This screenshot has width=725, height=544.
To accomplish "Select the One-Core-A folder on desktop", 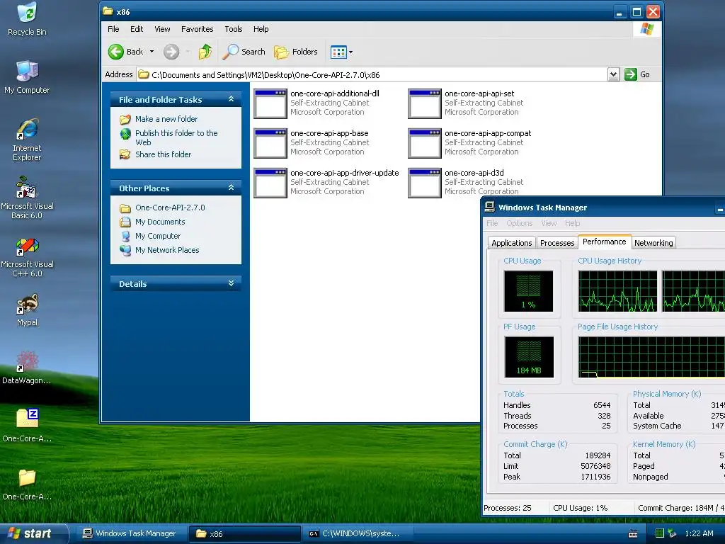I will (x=27, y=483).
